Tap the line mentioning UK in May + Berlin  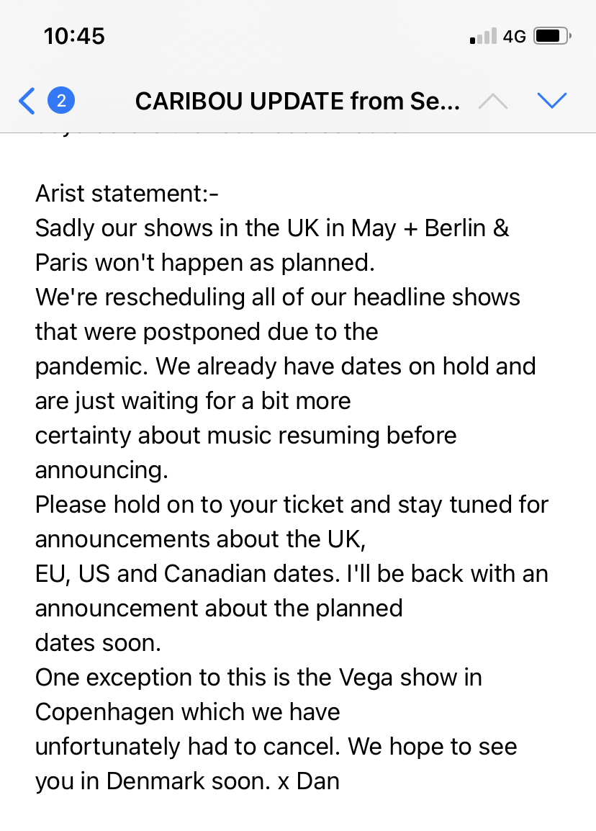pos(272,228)
